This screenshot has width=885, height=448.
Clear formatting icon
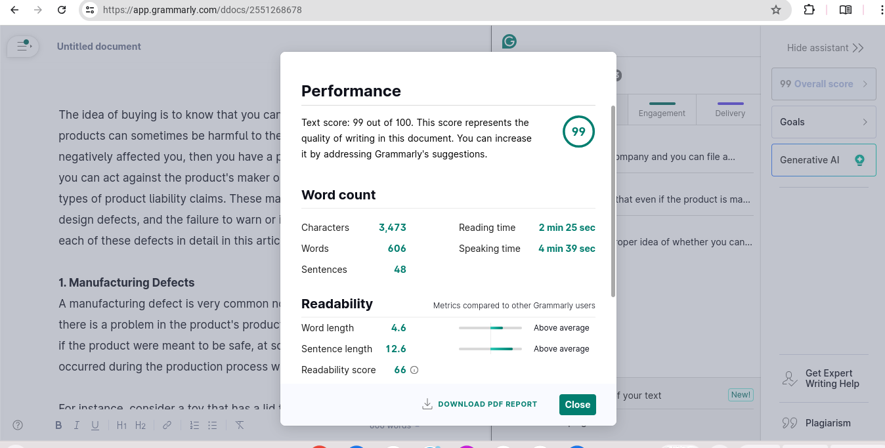coord(240,425)
